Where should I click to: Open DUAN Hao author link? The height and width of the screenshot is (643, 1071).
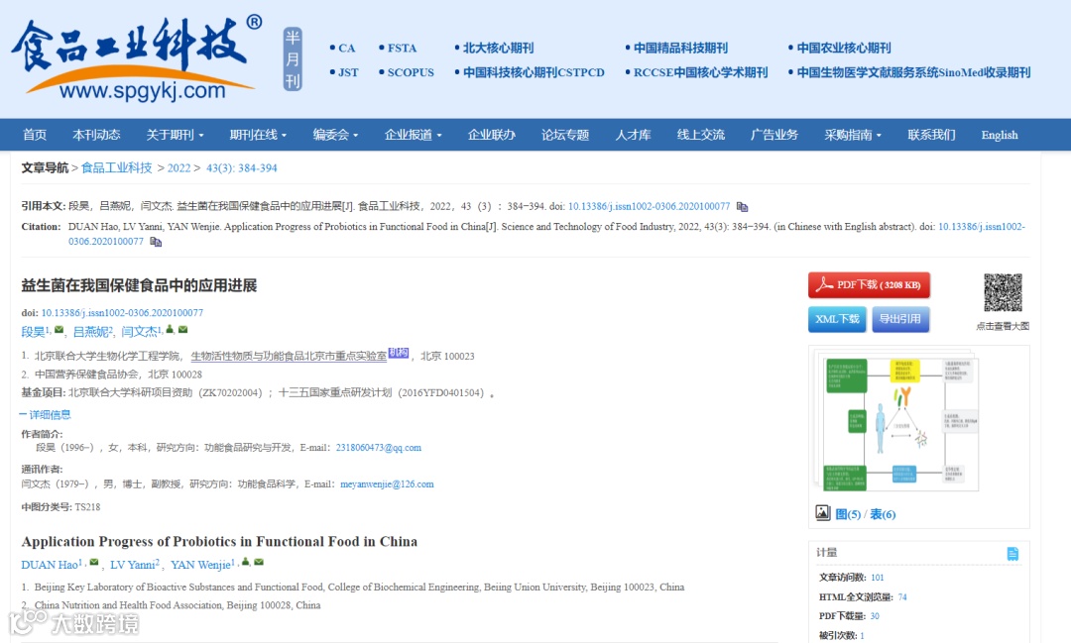50,565
